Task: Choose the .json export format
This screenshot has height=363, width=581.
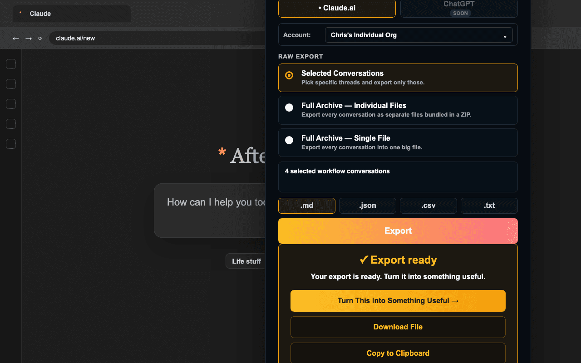Action: coord(368,206)
